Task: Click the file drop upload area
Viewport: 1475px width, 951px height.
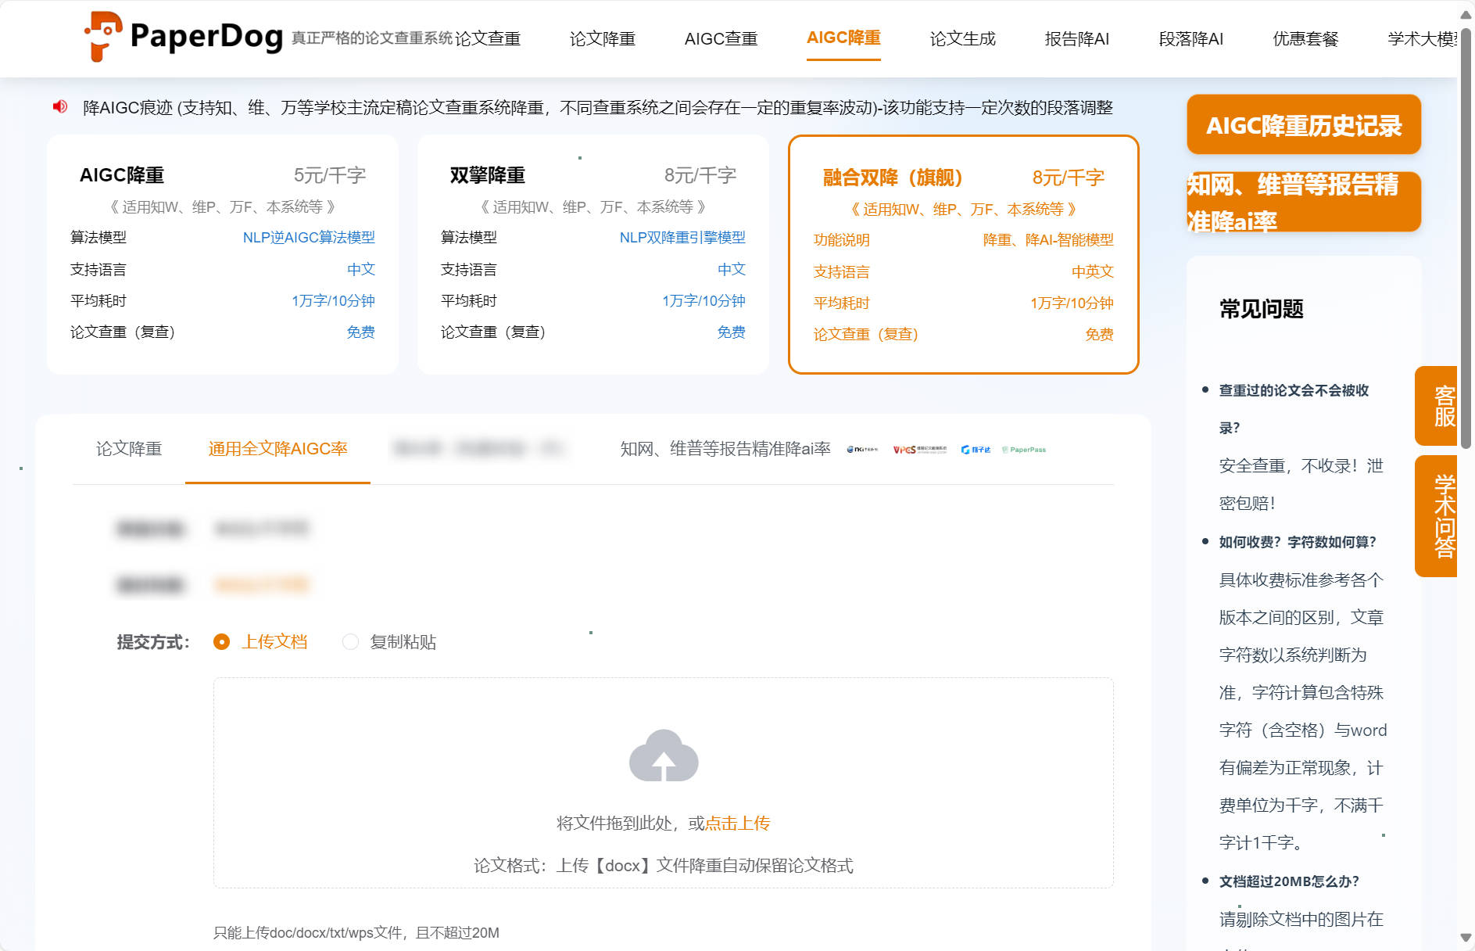Action: pos(664,783)
